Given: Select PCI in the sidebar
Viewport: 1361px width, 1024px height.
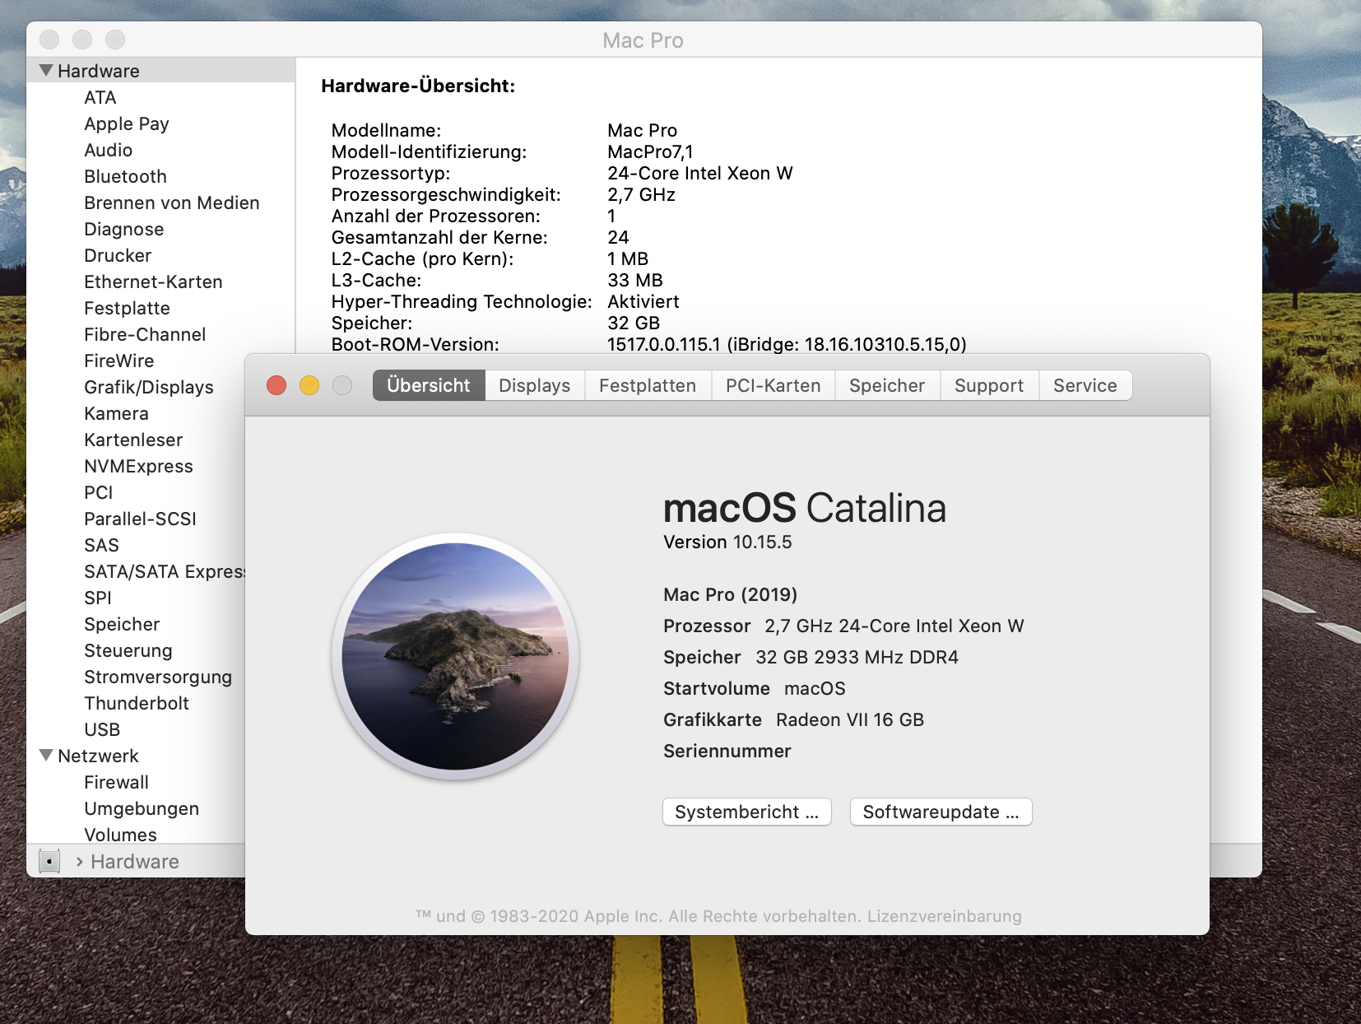Looking at the screenshot, I should point(99,492).
